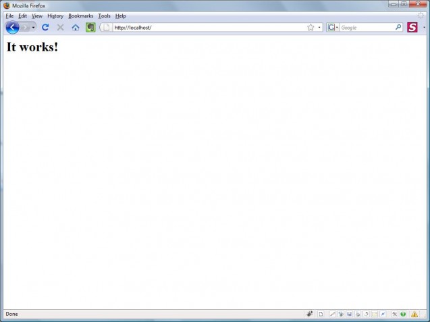Reload the localhost page
Screen dimensions: 430x322
pos(45,27)
